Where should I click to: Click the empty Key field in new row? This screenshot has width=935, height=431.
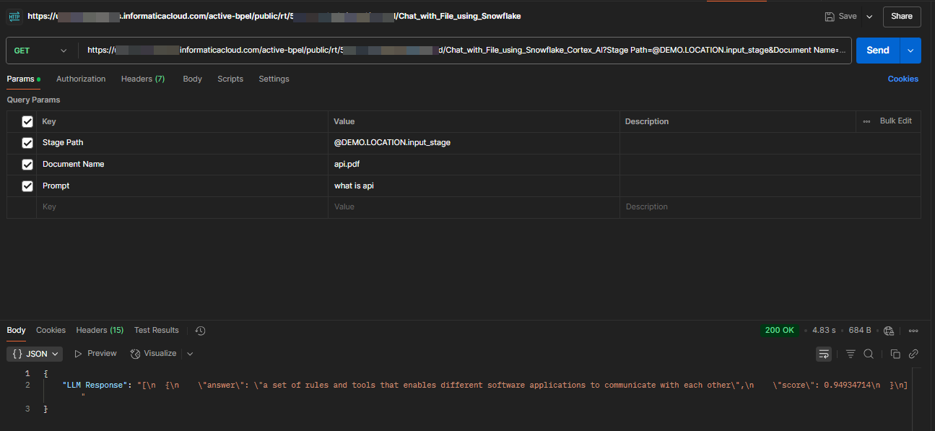pos(183,207)
